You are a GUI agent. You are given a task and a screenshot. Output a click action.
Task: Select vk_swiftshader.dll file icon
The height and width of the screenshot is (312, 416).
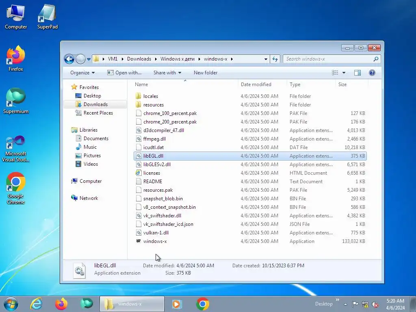tap(138, 216)
